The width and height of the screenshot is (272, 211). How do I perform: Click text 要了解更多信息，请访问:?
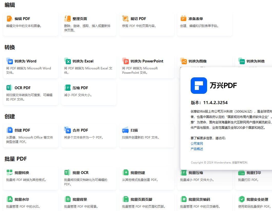(x=208, y=138)
